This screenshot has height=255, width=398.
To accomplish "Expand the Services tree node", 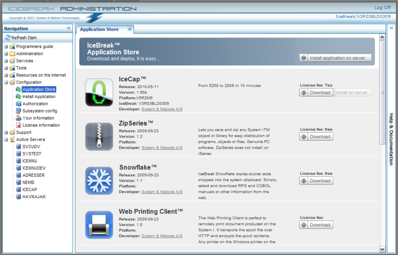I will (6, 61).
